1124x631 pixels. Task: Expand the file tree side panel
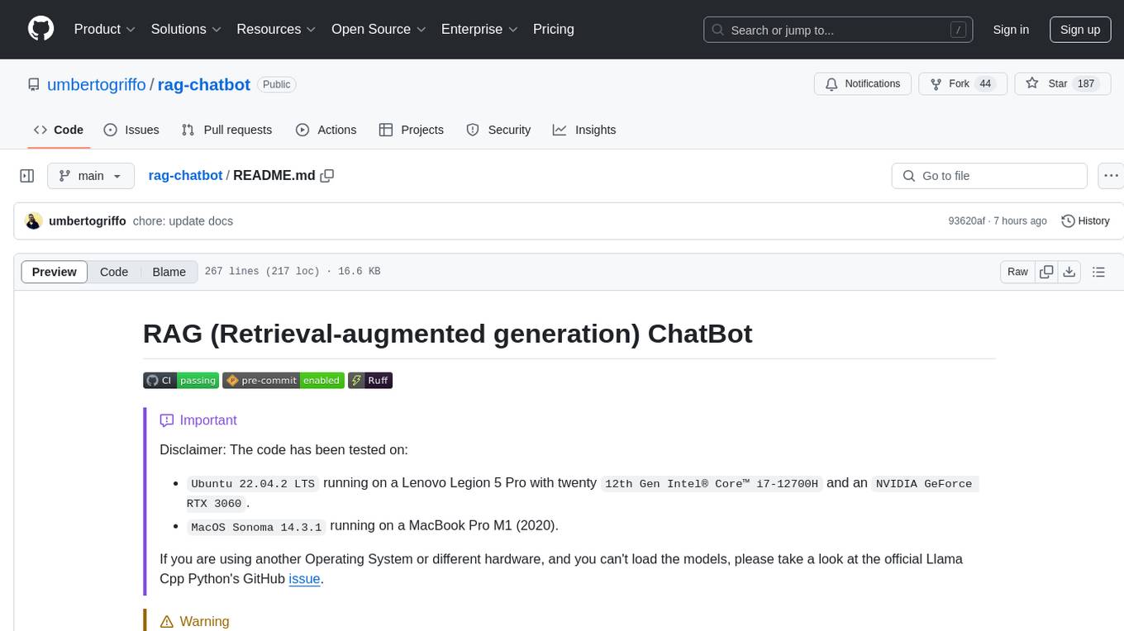[x=27, y=176]
